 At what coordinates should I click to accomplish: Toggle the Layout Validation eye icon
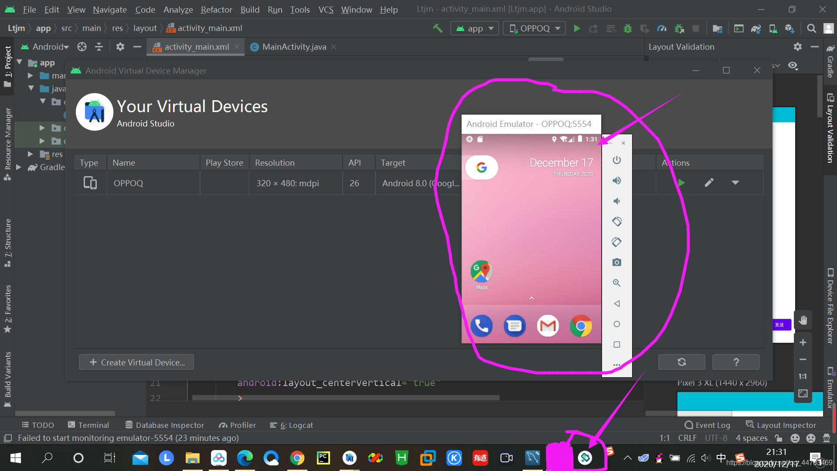coord(793,65)
